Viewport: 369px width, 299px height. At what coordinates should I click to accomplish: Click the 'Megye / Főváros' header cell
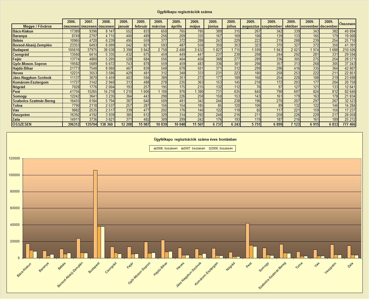click(37, 26)
